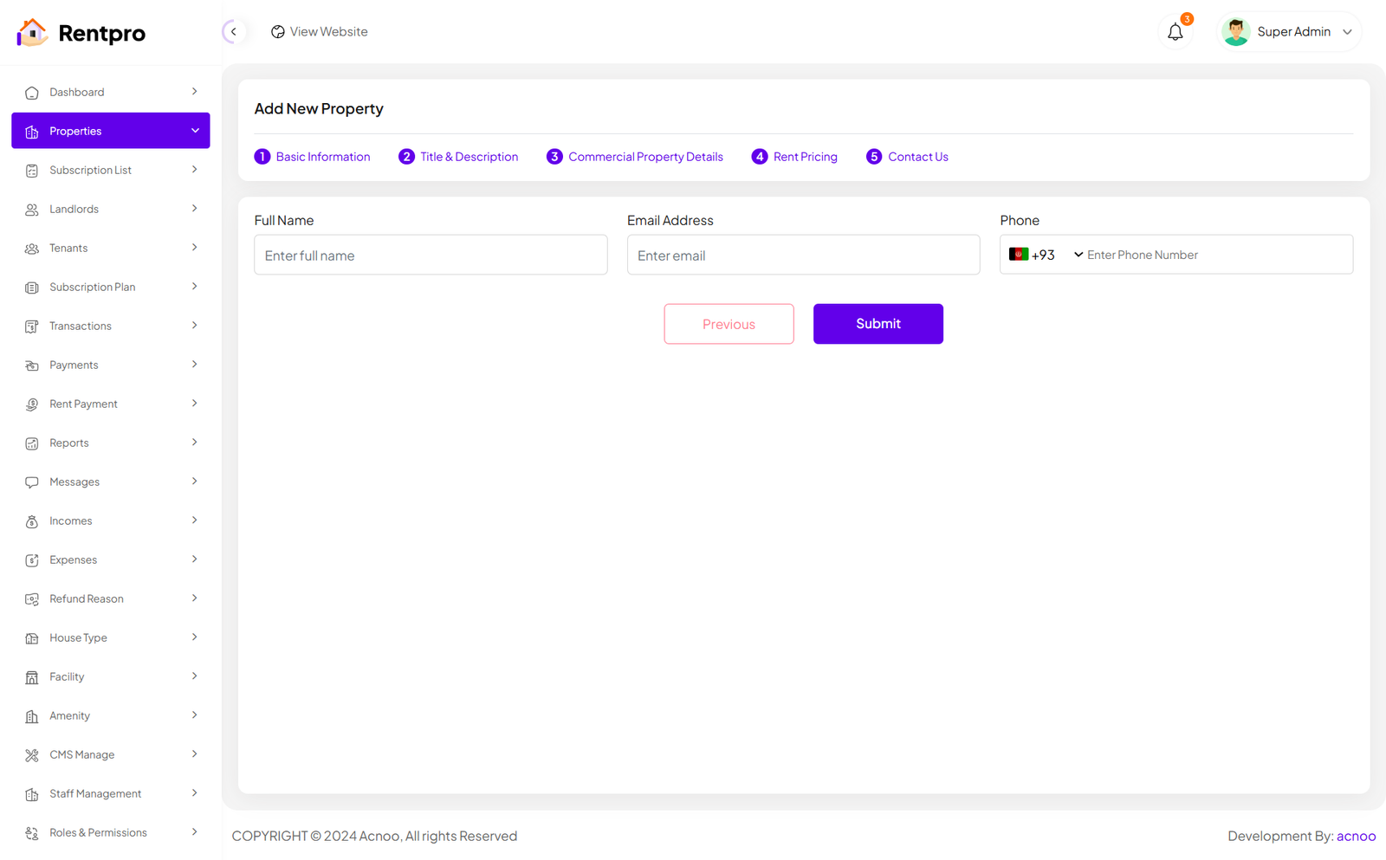
Task: Click the Super Admin avatar picture
Action: [1235, 32]
